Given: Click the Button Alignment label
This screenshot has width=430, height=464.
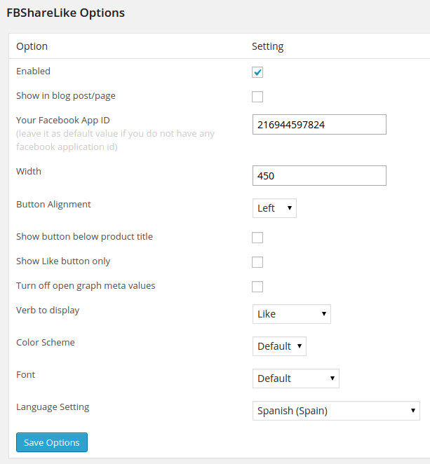Looking at the screenshot, I should coord(53,205).
